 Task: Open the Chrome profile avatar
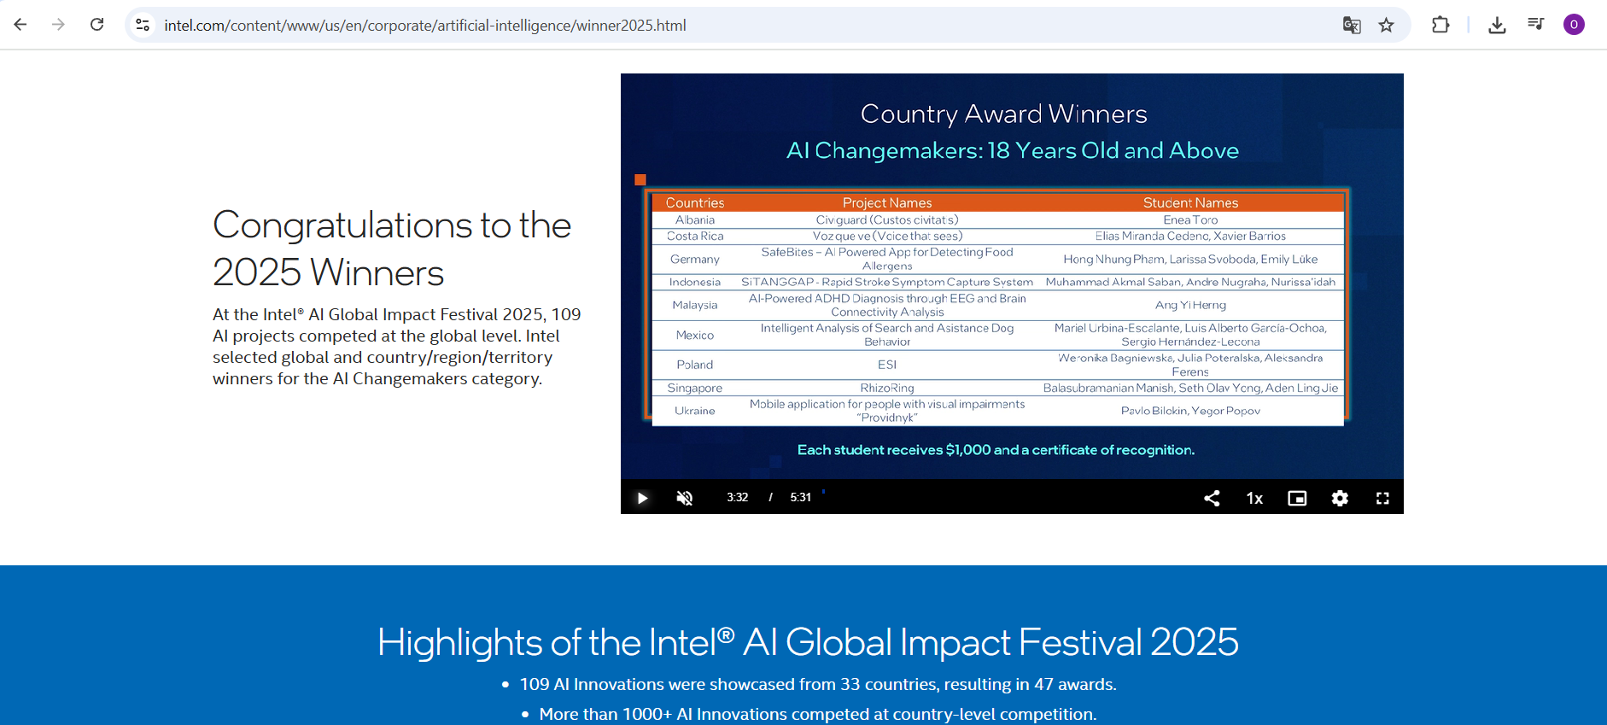(x=1574, y=25)
